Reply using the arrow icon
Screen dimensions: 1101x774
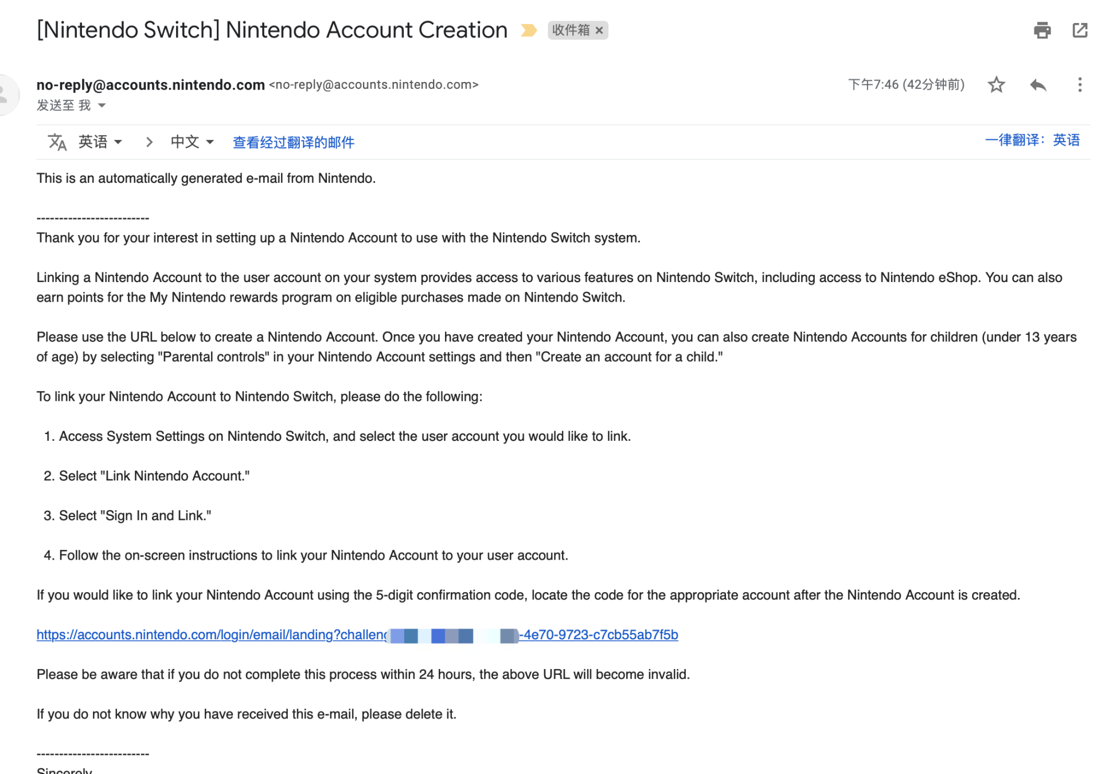tap(1038, 85)
